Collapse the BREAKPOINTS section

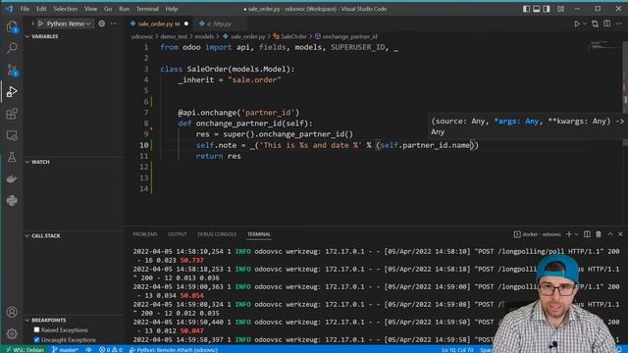45,321
